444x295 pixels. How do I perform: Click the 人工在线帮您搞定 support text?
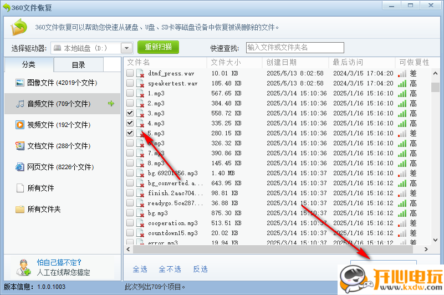(63, 273)
